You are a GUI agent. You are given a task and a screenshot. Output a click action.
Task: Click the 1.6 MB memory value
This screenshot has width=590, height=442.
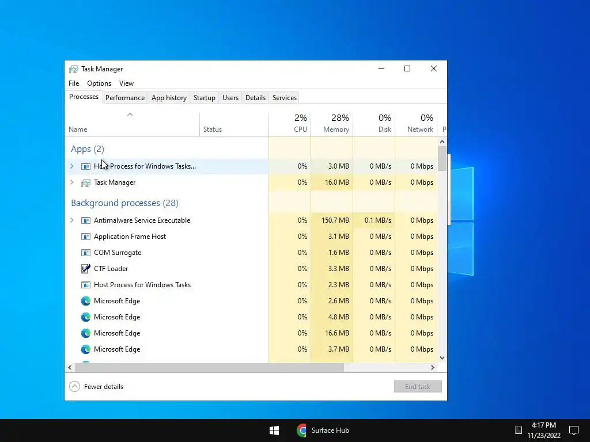(x=338, y=253)
